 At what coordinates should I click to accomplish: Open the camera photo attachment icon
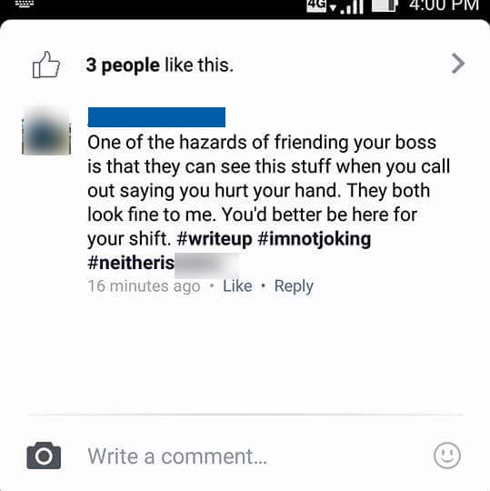tap(44, 456)
